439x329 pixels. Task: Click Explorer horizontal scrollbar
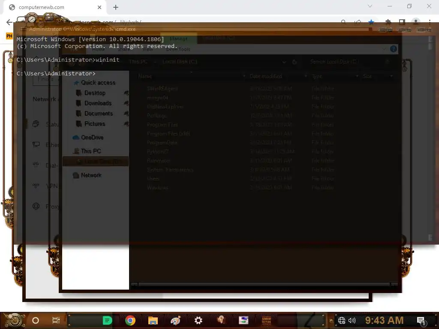[x=264, y=284]
